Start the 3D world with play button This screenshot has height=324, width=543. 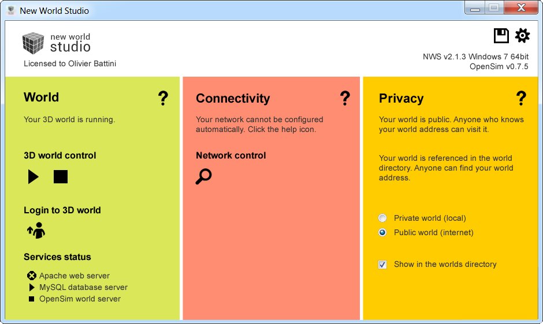[x=34, y=176]
